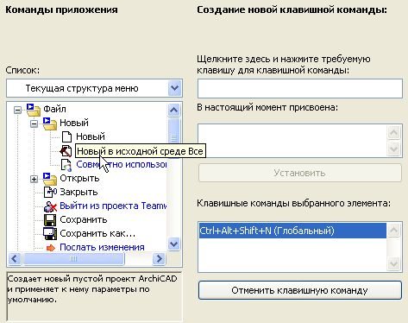Click Отменить клавишную команду button
This screenshot has width=408, height=323.
pos(299,290)
